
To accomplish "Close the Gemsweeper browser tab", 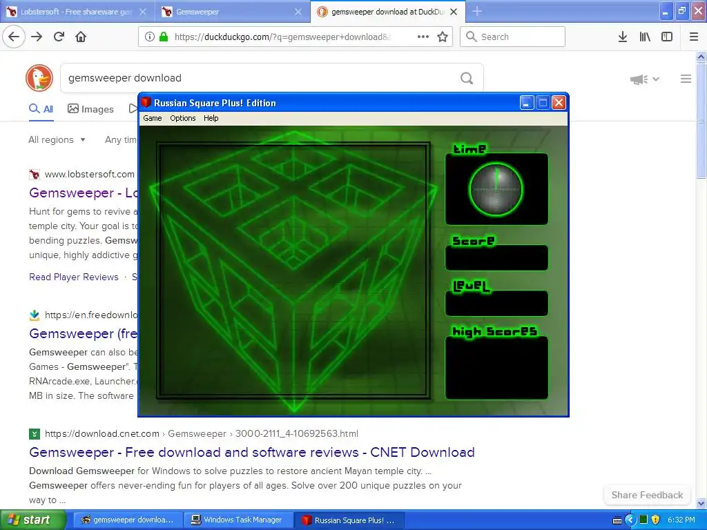I will [x=298, y=12].
